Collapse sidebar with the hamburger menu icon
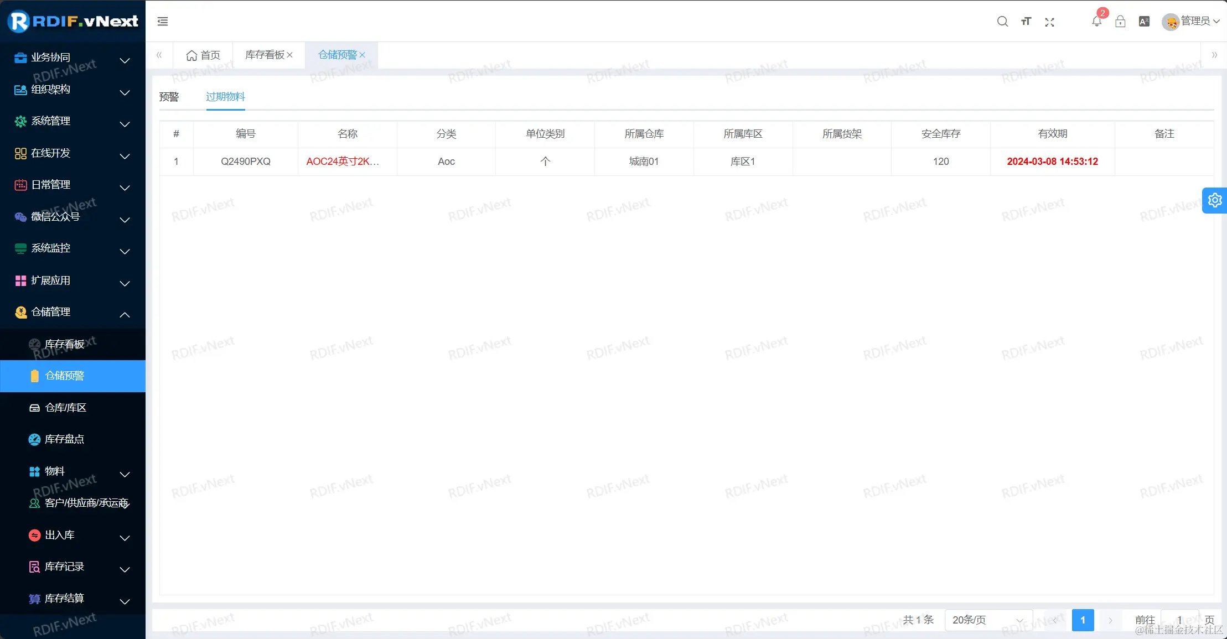 [x=163, y=22]
